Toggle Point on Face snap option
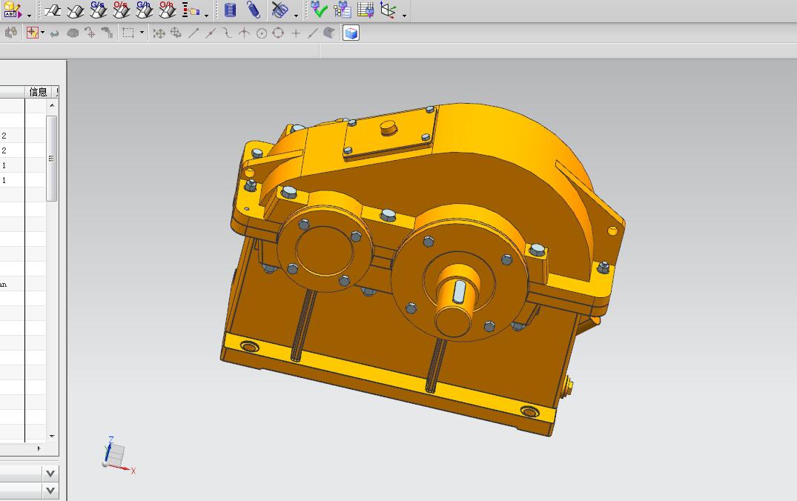The image size is (797, 501). (329, 33)
